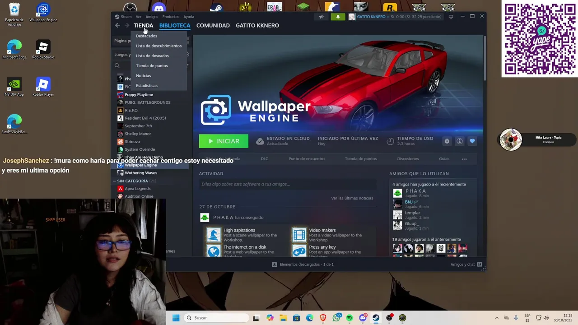This screenshot has width=578, height=325.
Task: Show hidden system tray icons chevron
Action: click(x=497, y=318)
